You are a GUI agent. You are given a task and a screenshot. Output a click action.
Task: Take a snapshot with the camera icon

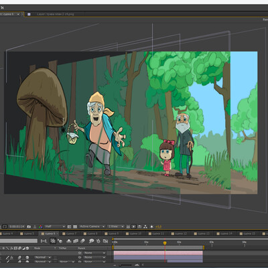29,226
